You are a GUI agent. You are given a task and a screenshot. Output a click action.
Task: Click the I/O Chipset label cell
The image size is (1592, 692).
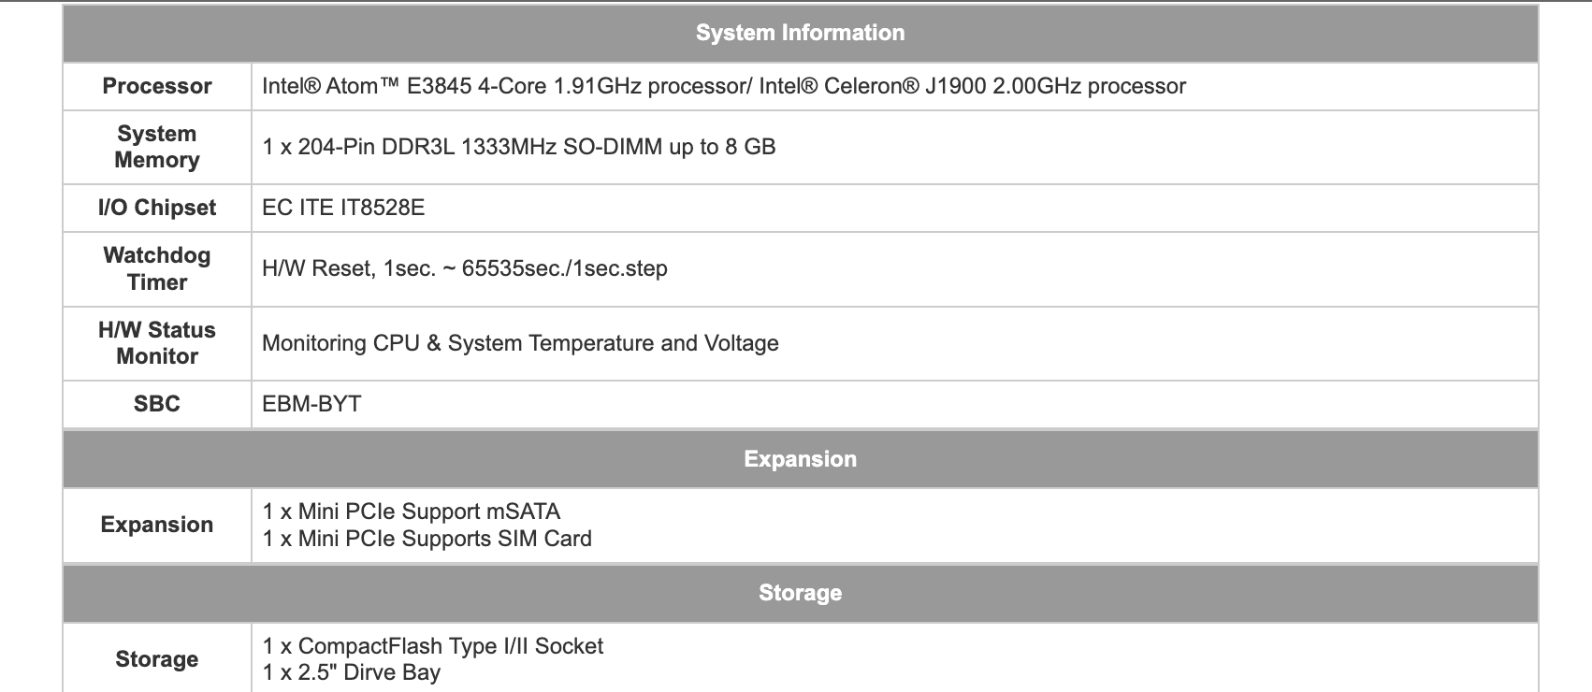click(x=157, y=208)
